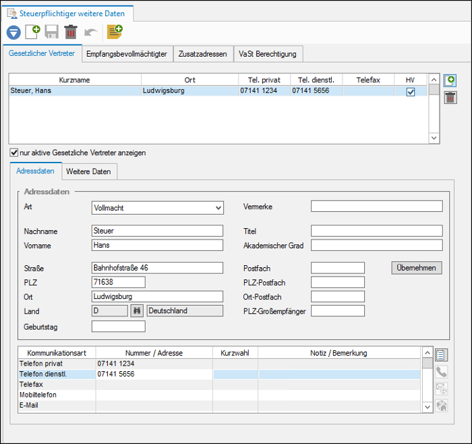Image resolution: width=472 pixels, height=444 pixels.
Task: Click the save diskette icon
Action: coord(51,32)
